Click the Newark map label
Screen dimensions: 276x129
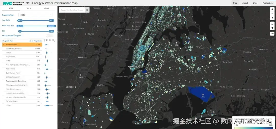pyautogui.click(x=83, y=58)
